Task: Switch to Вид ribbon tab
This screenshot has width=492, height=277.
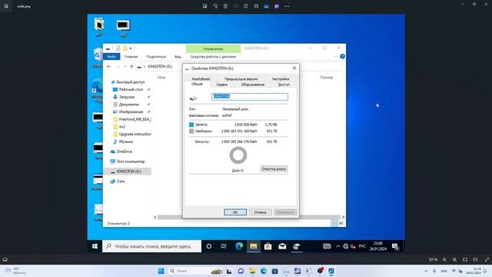Action: tap(178, 56)
